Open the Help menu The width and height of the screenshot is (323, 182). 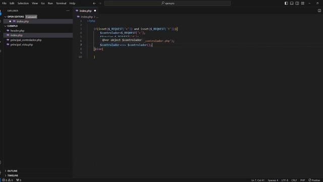pyautogui.click(x=72, y=4)
